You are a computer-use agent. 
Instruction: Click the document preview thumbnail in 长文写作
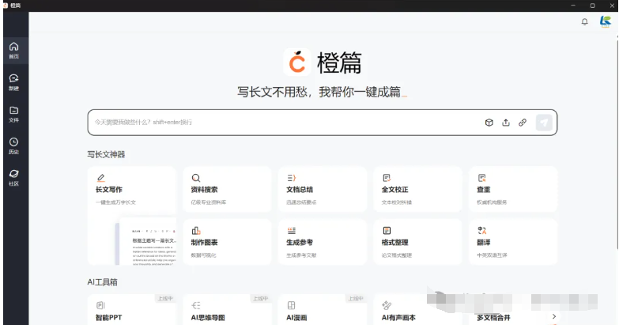click(147, 242)
